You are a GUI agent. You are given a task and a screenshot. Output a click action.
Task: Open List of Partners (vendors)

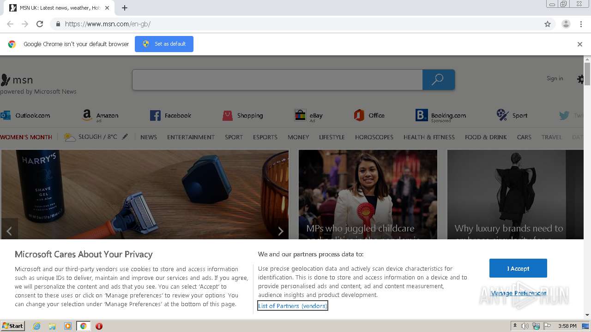click(x=293, y=306)
